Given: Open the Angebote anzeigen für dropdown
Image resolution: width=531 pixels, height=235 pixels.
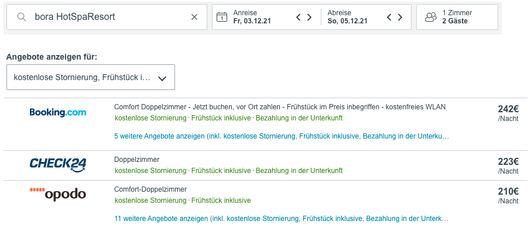Looking at the screenshot, I should tap(91, 77).
